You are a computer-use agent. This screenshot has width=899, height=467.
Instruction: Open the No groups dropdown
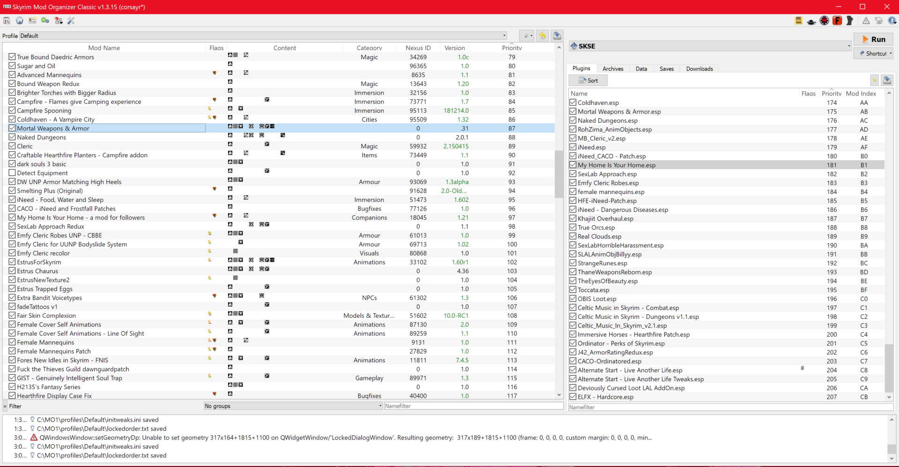293,406
